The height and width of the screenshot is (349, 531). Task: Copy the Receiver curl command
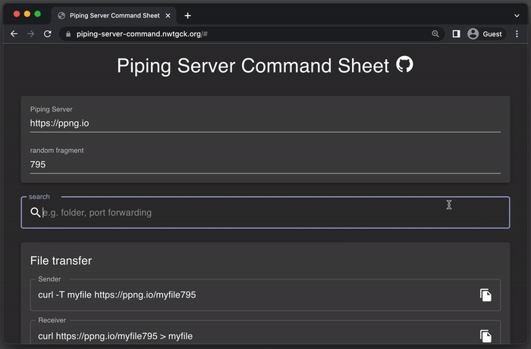(485, 335)
